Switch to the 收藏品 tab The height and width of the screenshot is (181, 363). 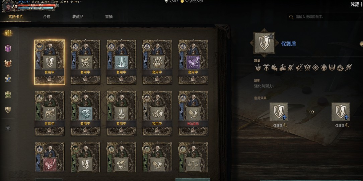tap(78, 17)
